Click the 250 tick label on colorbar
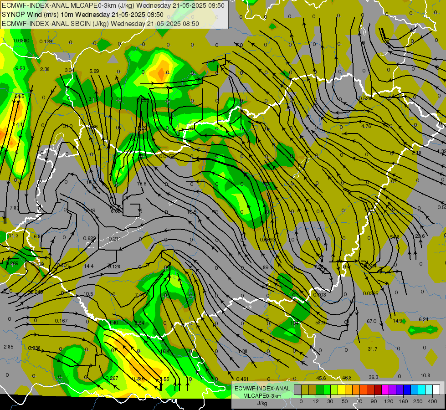 (x=418, y=401)
